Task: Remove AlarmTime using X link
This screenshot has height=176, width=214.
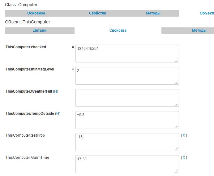Action: tap(184, 158)
